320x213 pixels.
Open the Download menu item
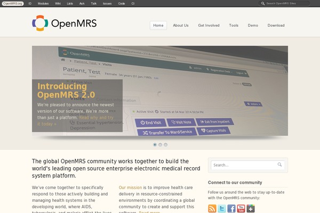[276, 25]
